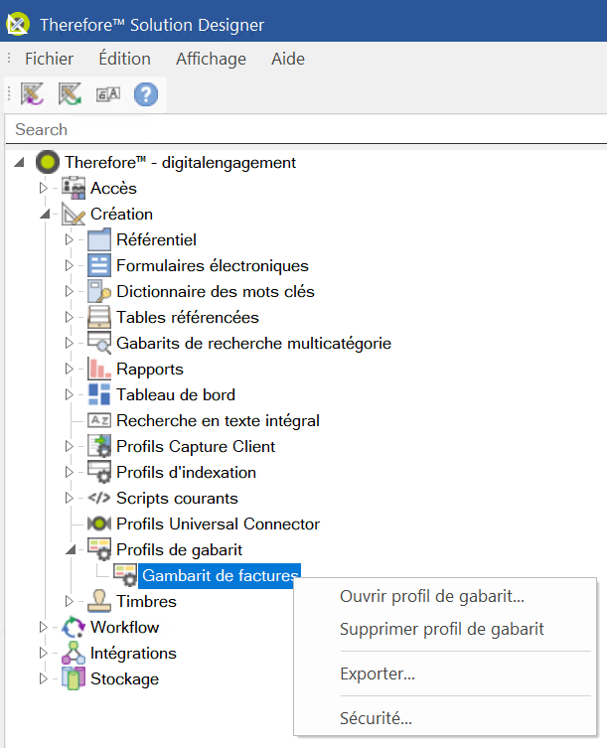
Task: Click the first design toolbar icon
Action: (32, 94)
